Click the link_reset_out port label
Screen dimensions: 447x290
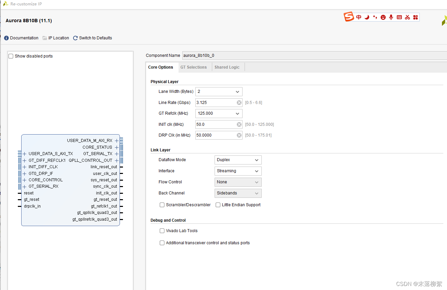point(104,167)
